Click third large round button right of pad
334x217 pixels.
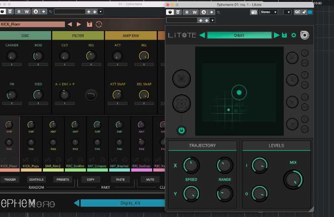[x=292, y=102]
